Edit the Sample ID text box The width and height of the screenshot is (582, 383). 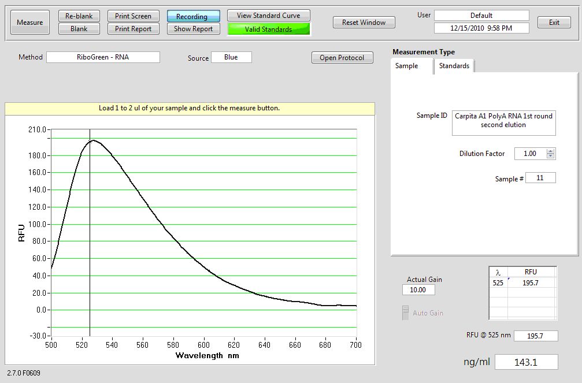pyautogui.click(x=503, y=123)
